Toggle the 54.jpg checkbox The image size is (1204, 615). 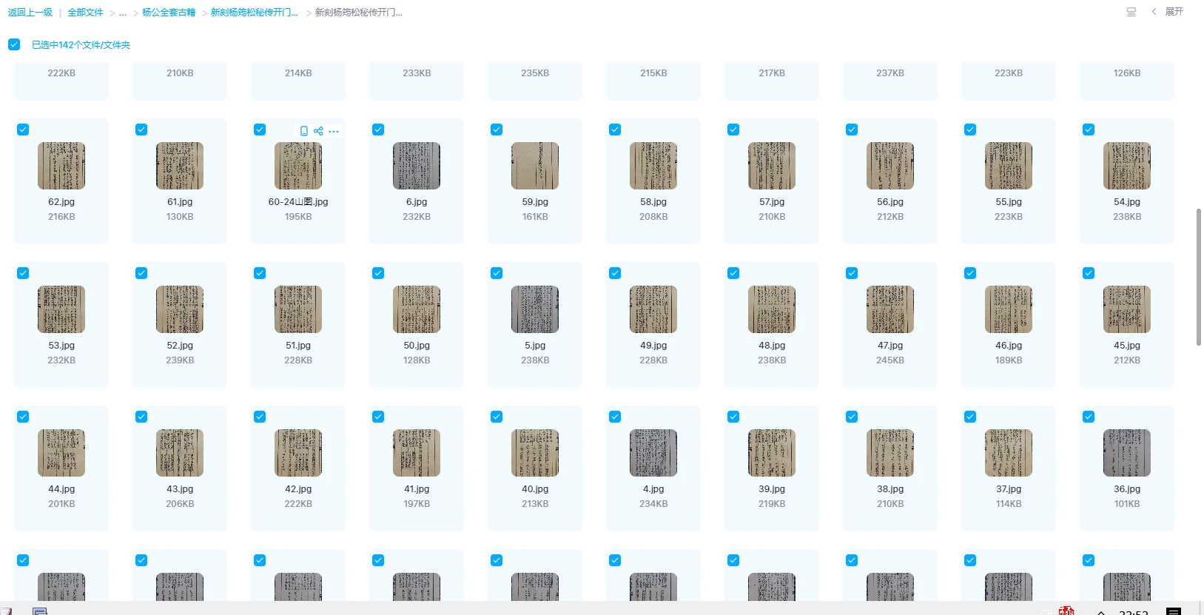(1089, 130)
